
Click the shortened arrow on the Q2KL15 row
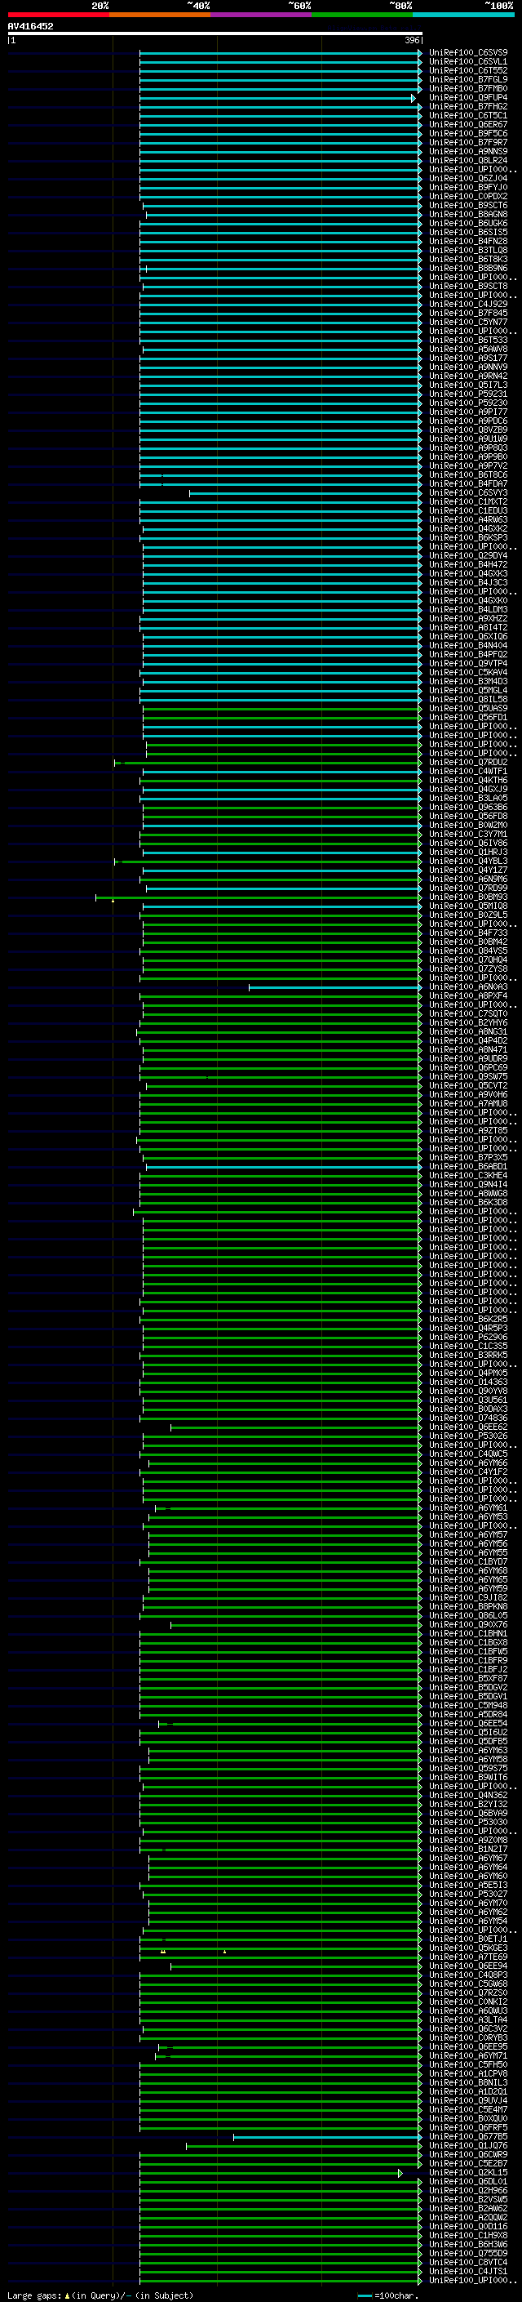[x=400, y=2173]
